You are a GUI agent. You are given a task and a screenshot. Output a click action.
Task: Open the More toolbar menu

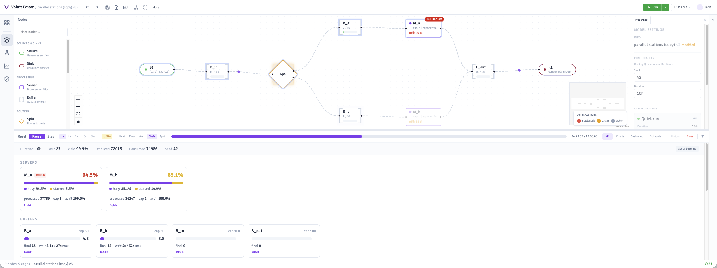pos(156,7)
